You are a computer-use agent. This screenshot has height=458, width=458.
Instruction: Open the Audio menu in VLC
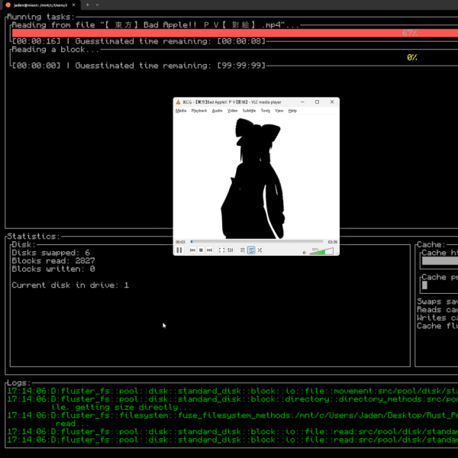coord(217,111)
